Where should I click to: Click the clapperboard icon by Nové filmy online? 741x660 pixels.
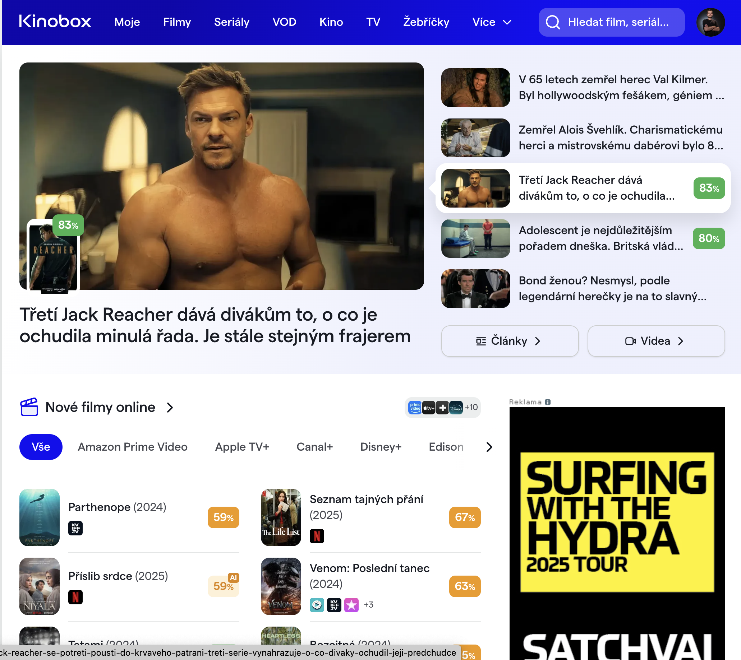(29, 407)
